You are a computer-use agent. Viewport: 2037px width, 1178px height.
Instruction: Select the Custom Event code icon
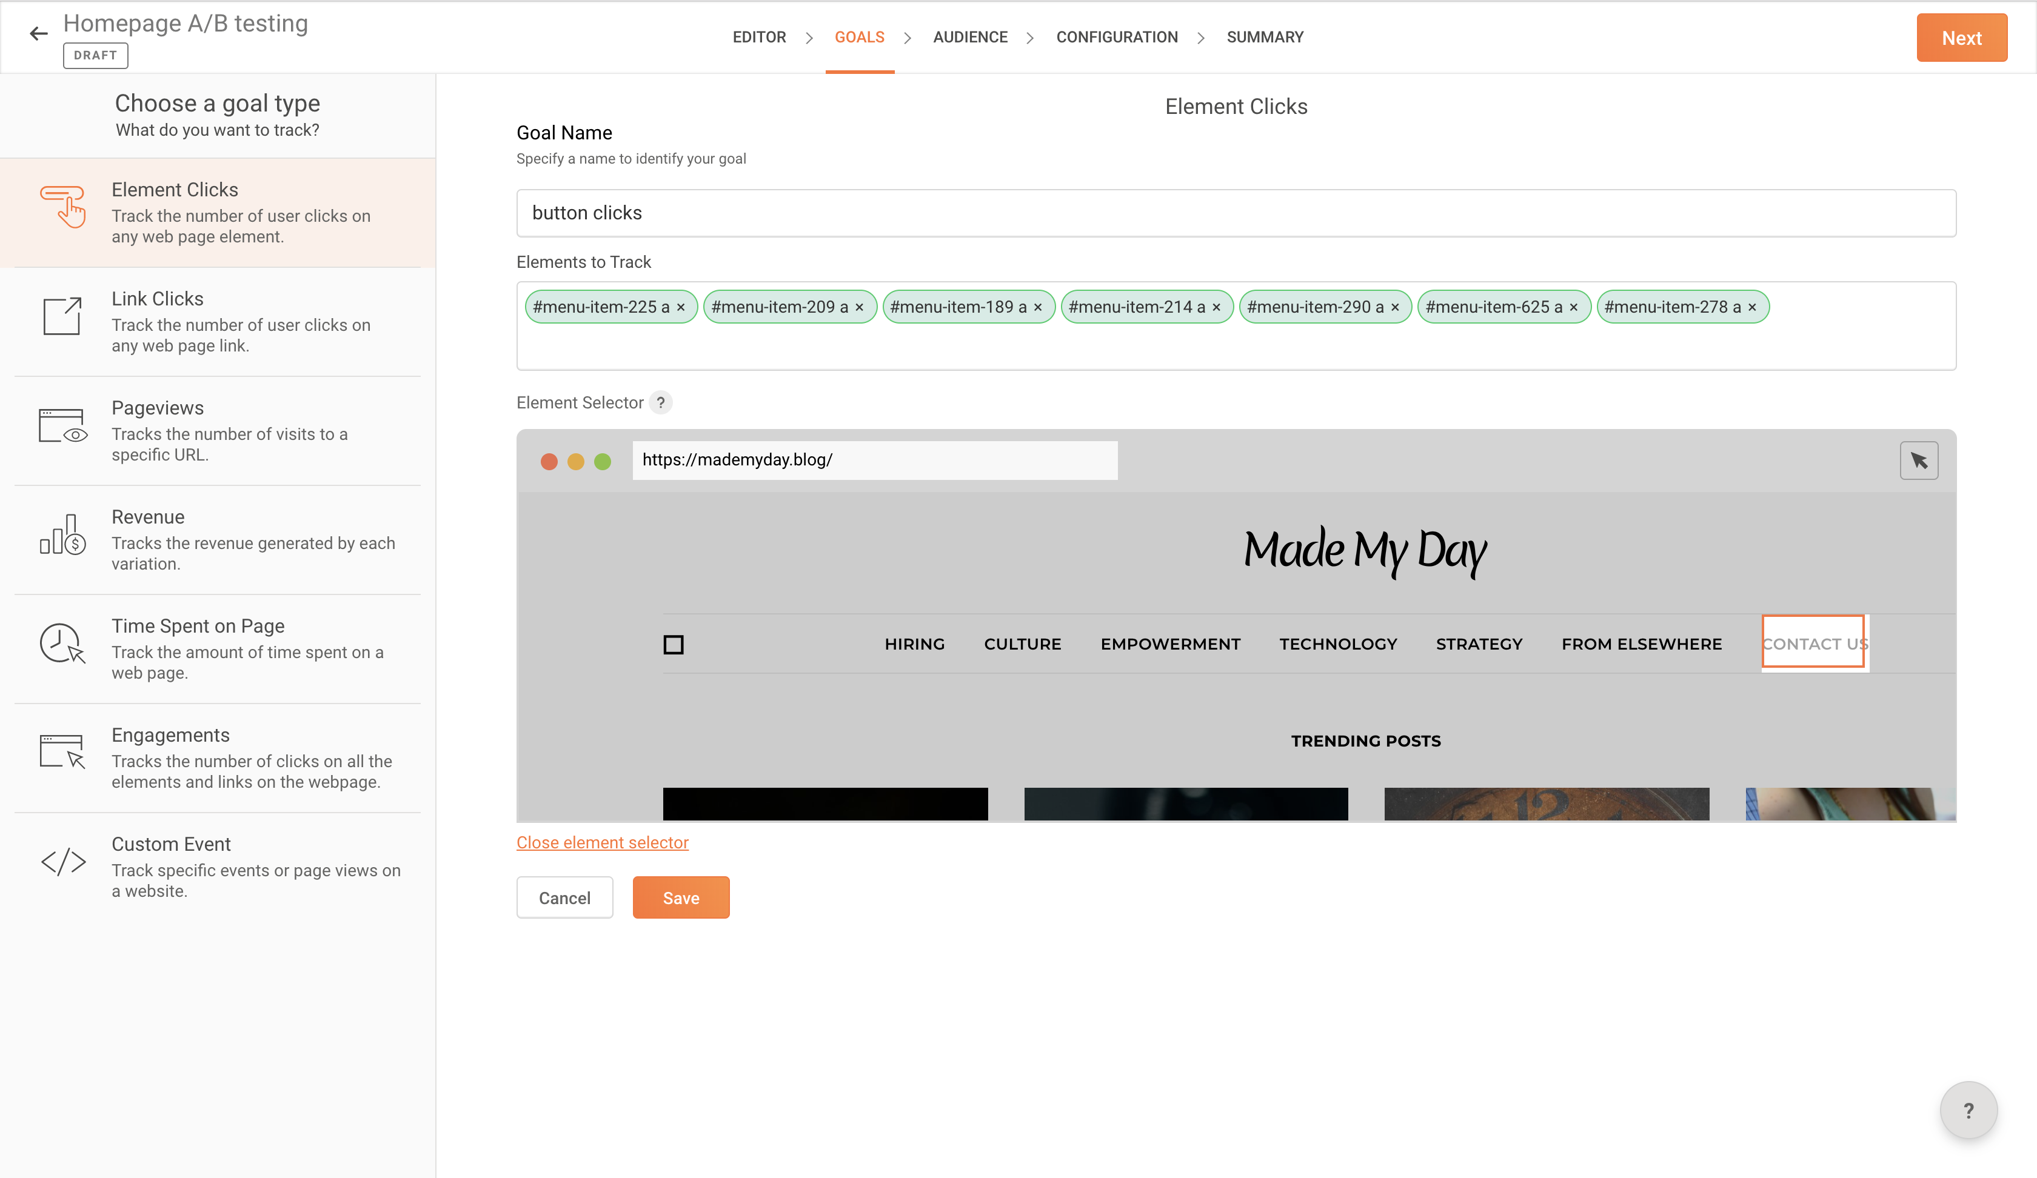(x=63, y=861)
